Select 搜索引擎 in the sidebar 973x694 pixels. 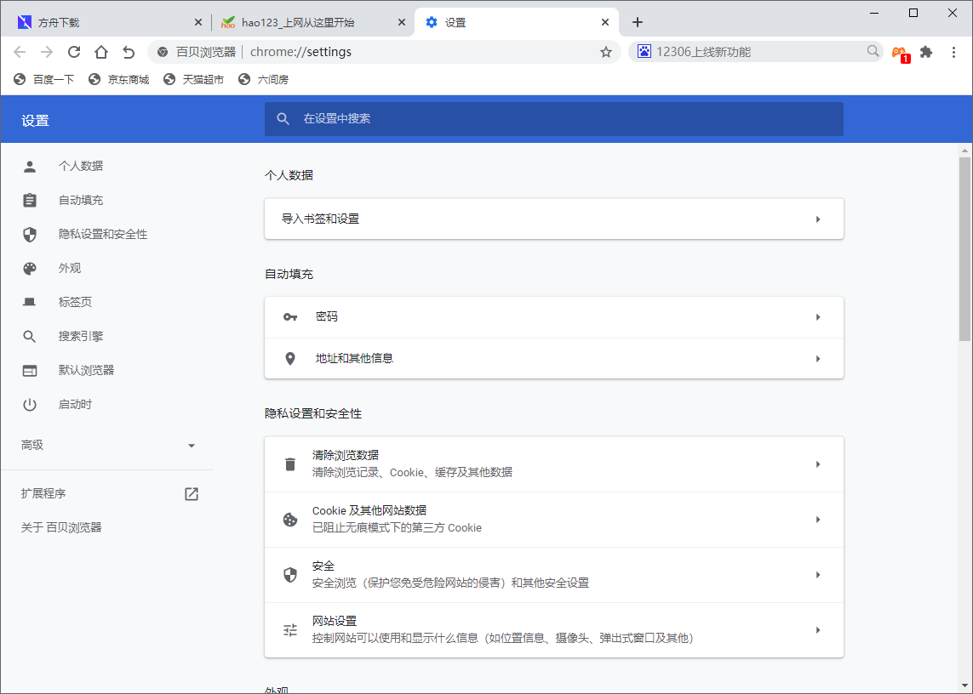(x=81, y=336)
